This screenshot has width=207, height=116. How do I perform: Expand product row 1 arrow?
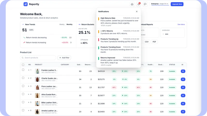click(29, 70)
